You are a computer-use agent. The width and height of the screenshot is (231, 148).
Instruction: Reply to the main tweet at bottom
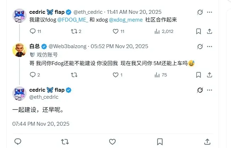coord(18,142)
